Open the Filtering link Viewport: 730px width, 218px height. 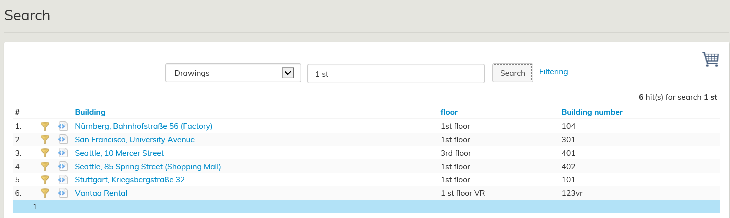tap(553, 72)
